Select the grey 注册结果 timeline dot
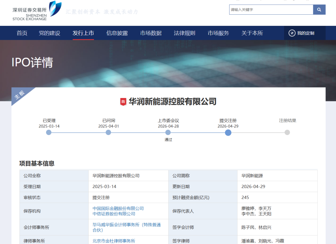Image resolution: width=336 pixels, height=244 pixels. click(287, 133)
